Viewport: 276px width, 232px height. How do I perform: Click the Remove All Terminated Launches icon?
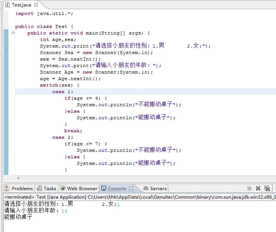(267, 188)
